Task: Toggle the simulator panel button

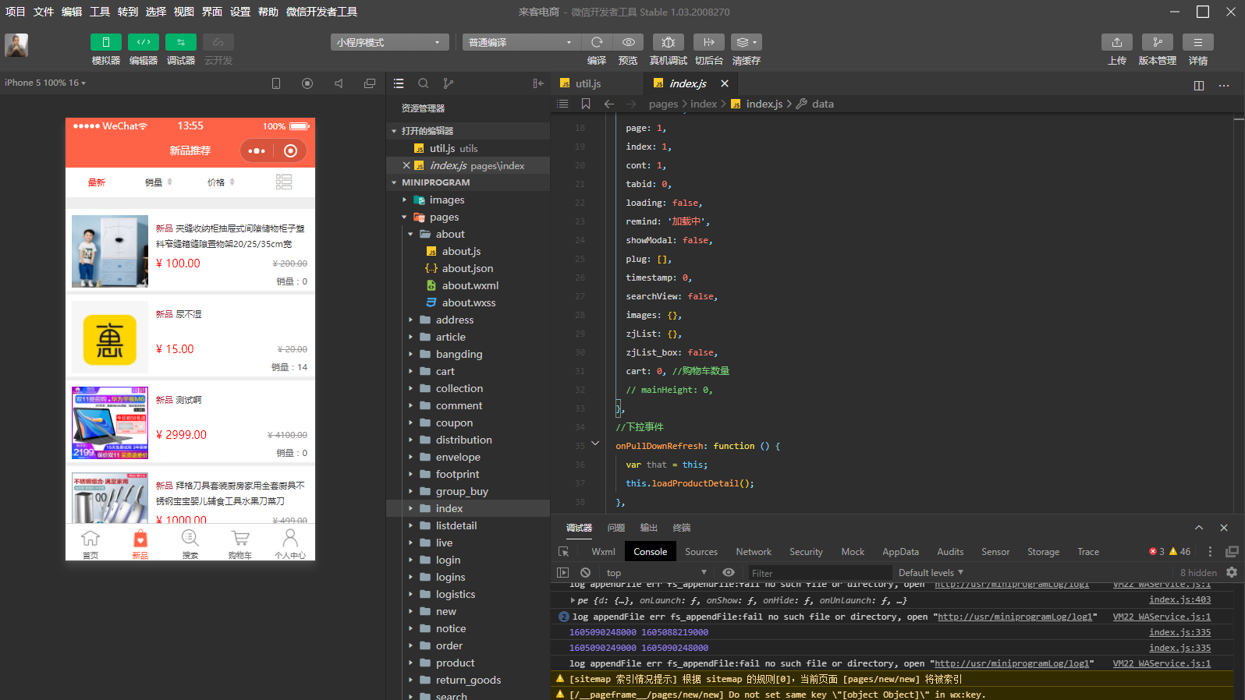Action: click(x=105, y=42)
